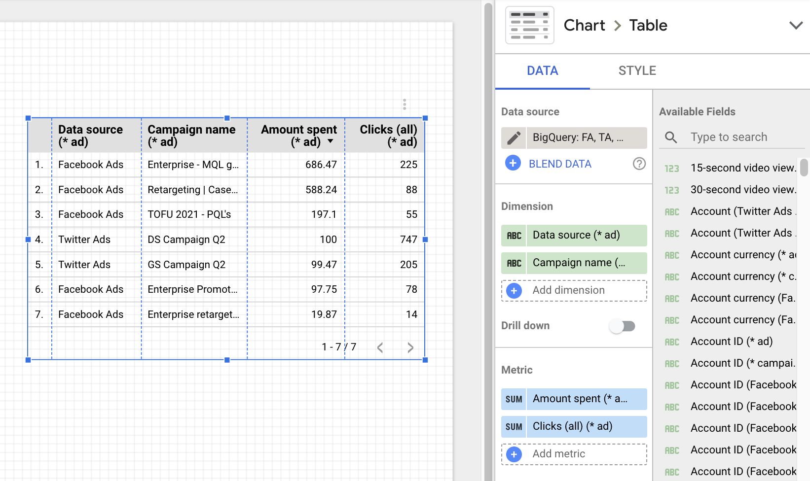Click the sort descending arrow on Amount spent
Viewport: 810px width, 481px height.
click(331, 141)
